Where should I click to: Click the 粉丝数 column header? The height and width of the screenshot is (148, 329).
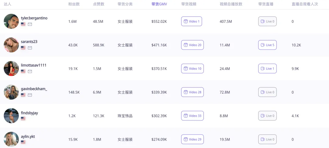pyautogui.click(x=74, y=4)
